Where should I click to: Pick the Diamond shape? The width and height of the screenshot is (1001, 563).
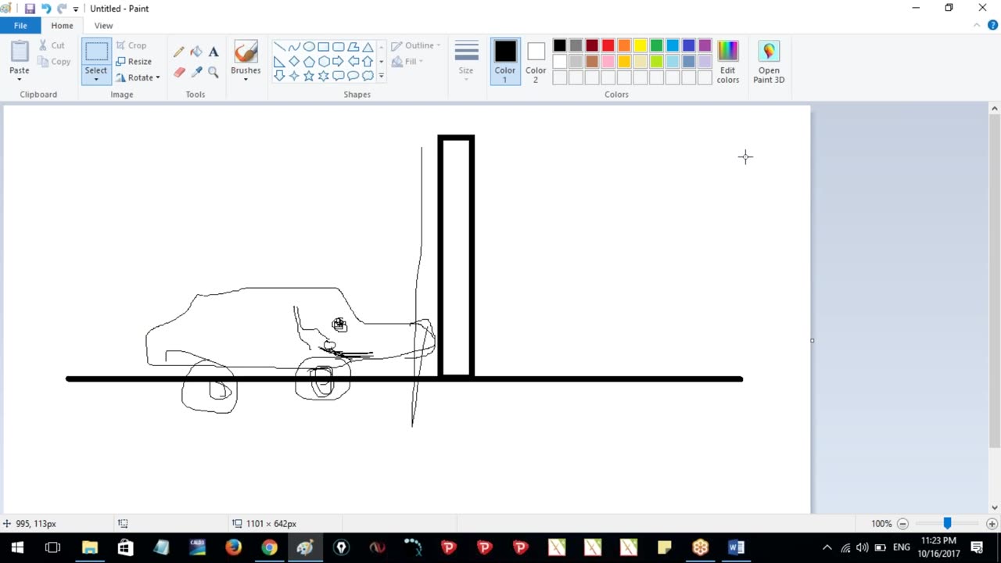tap(294, 62)
